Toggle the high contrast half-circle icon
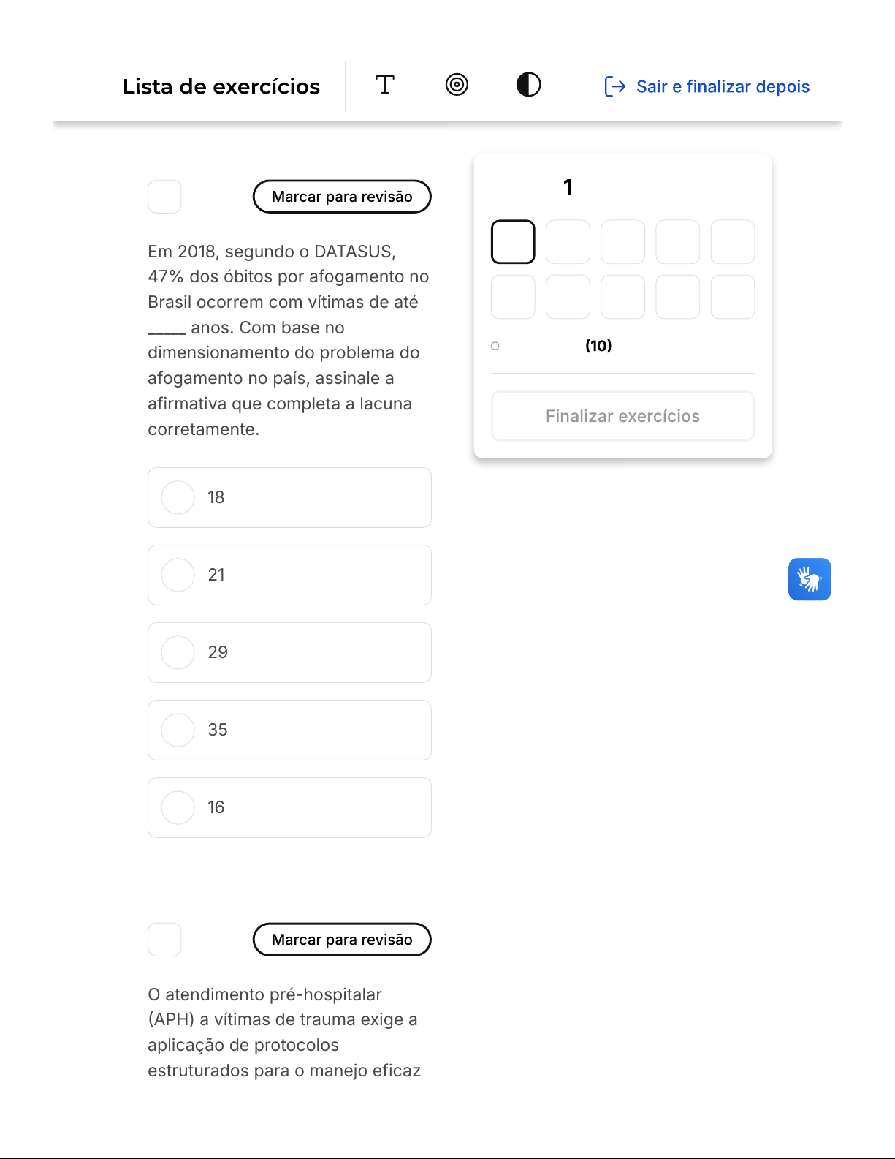Screen dimensions: 895x1159 pyautogui.click(x=528, y=85)
